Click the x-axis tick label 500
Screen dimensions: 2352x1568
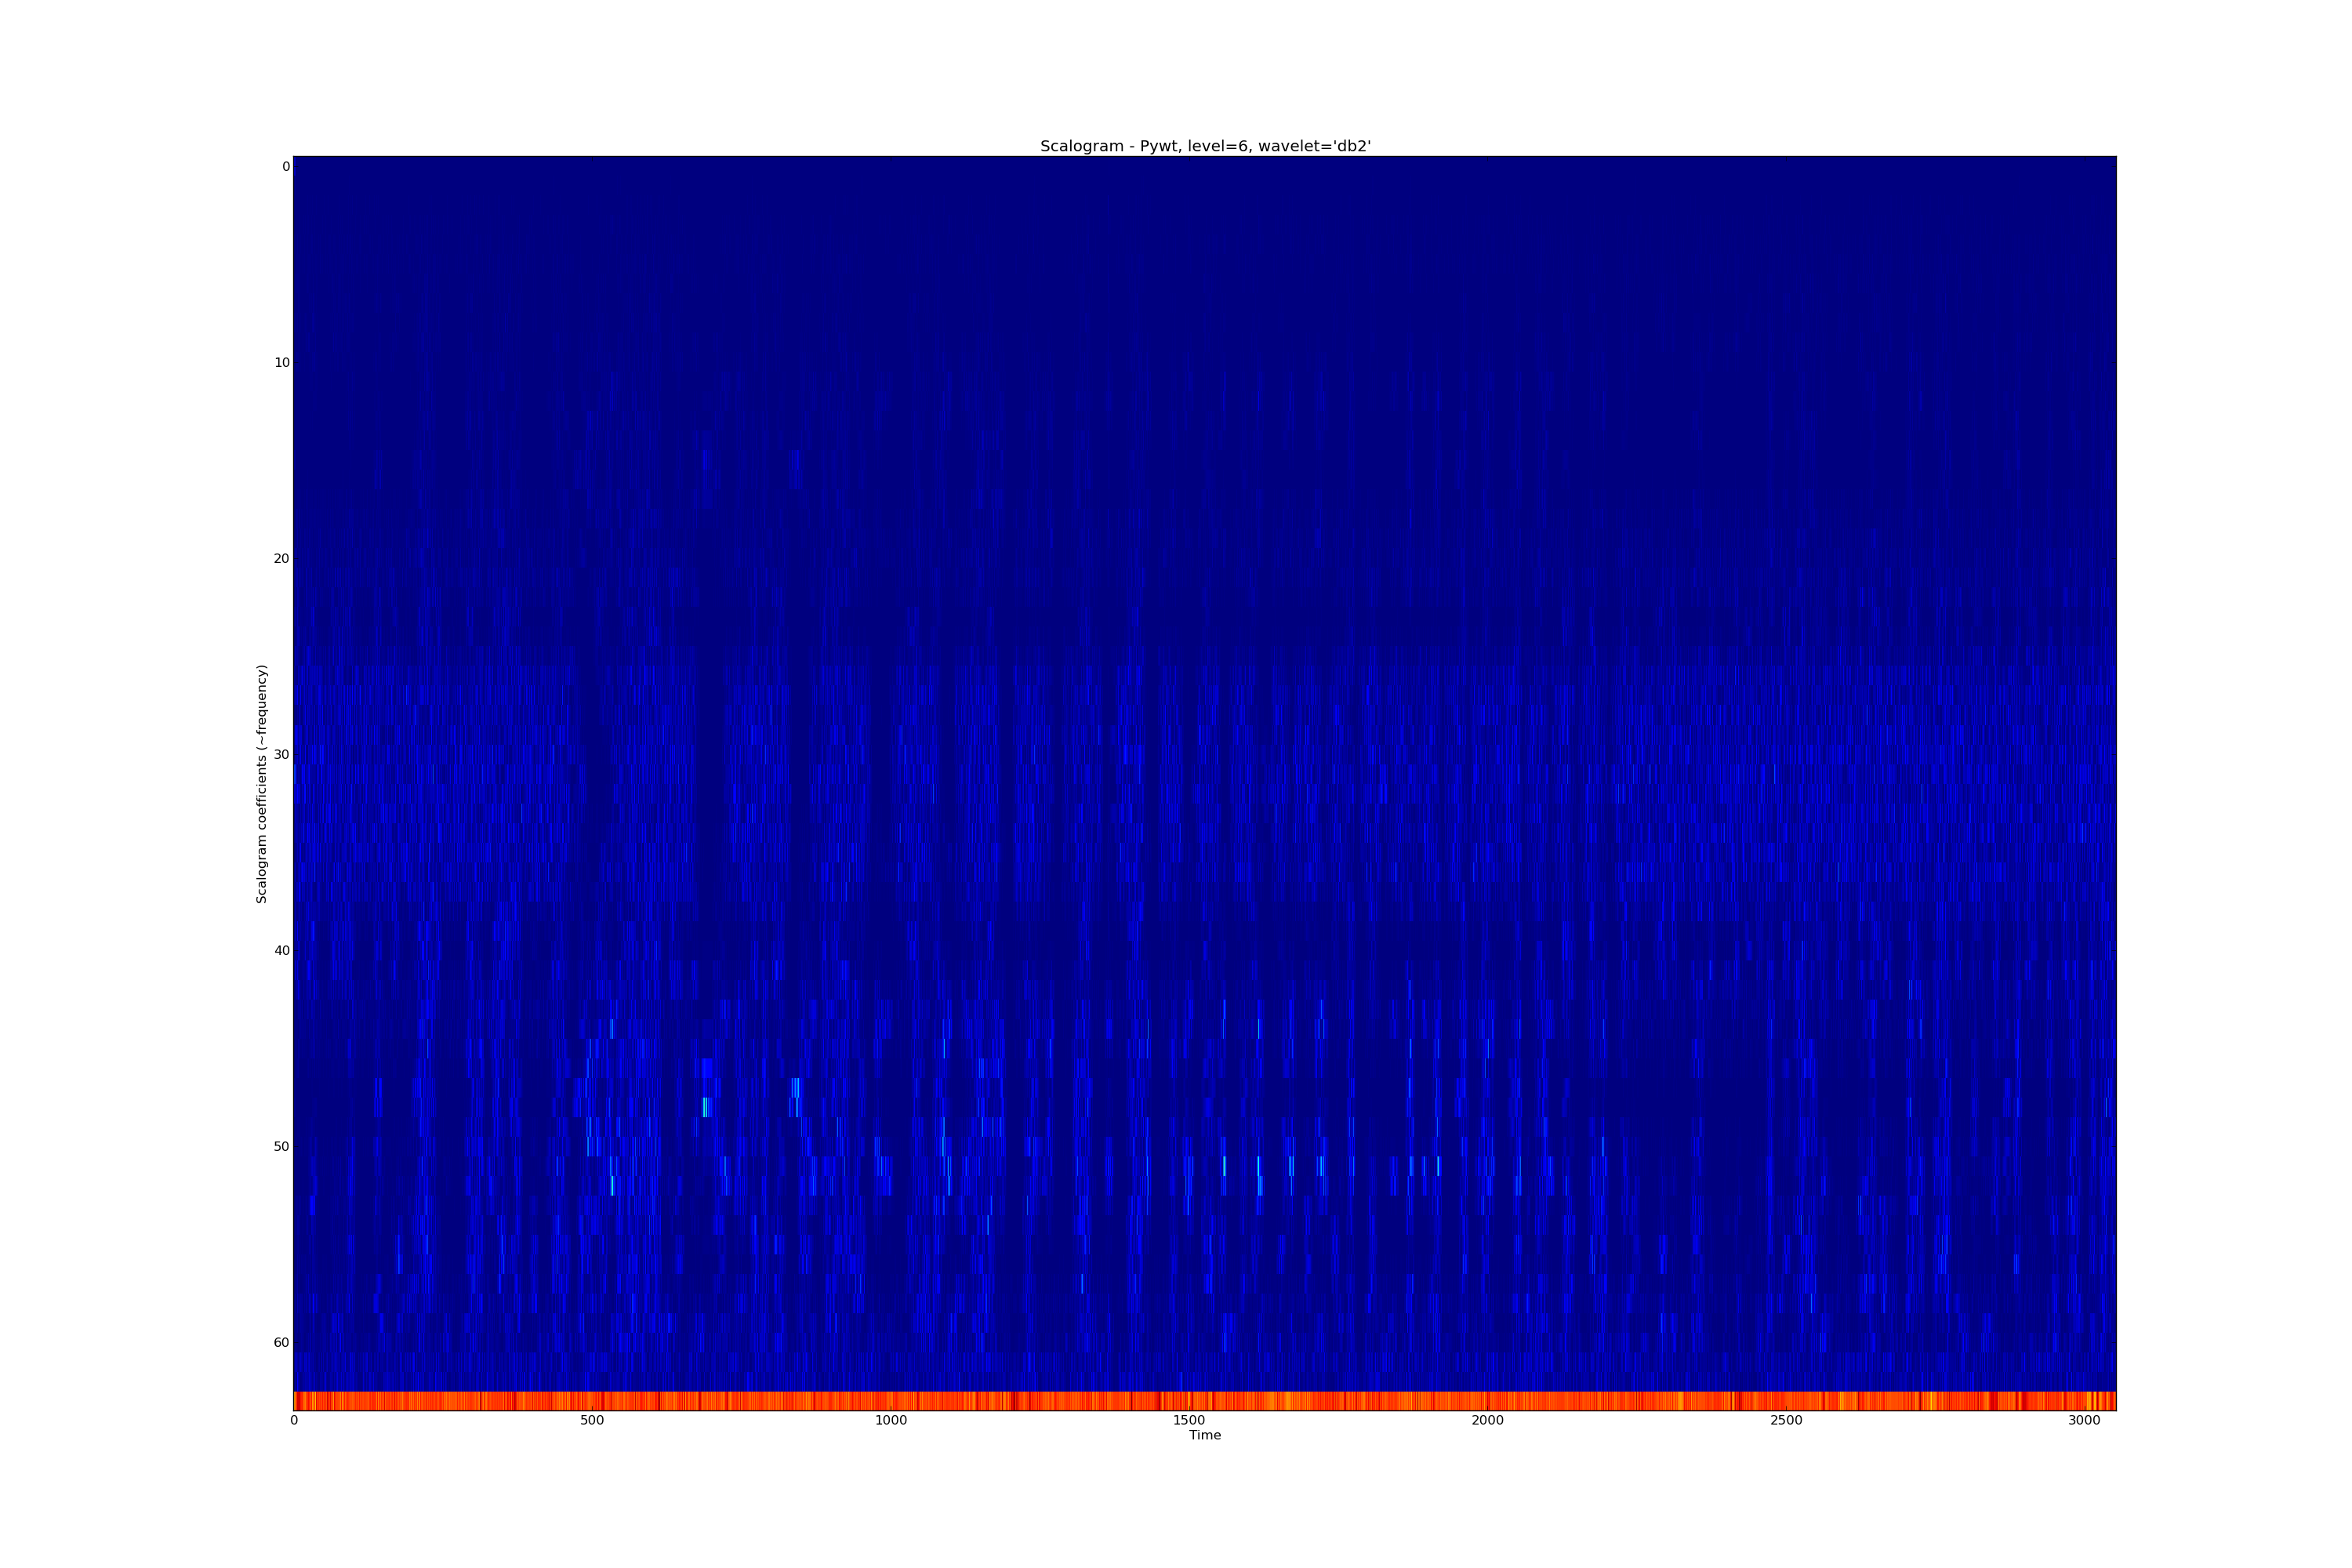pyautogui.click(x=592, y=1420)
